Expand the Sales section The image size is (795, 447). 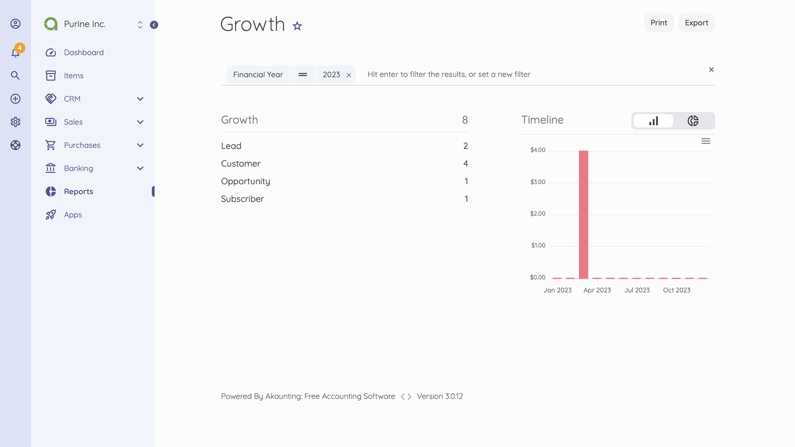pos(140,122)
